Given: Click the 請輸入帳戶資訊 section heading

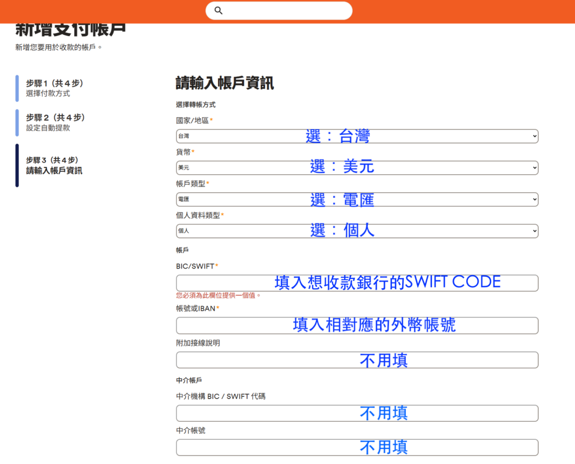Looking at the screenshot, I should pos(225,84).
